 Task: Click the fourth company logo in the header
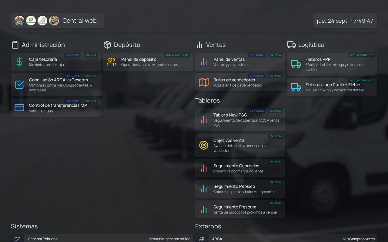click(54, 21)
